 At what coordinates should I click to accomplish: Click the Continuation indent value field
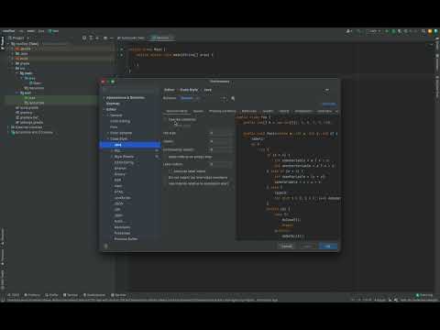click(x=222, y=149)
